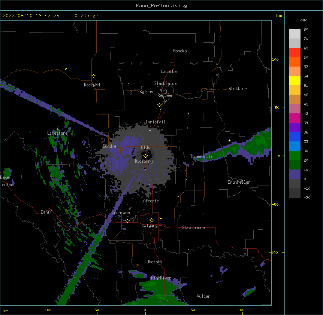Click the Stettler city label
Viewport: 323px width, 315px height.
click(238, 89)
